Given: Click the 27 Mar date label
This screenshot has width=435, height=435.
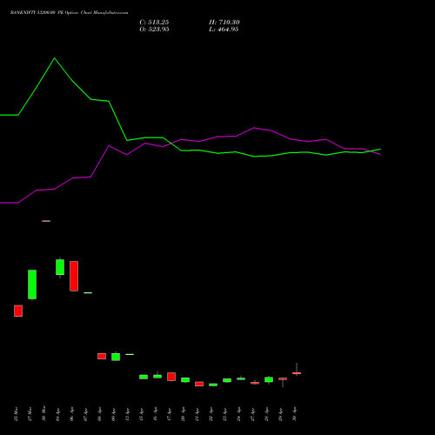Looking at the screenshot, I should (x=30, y=414).
